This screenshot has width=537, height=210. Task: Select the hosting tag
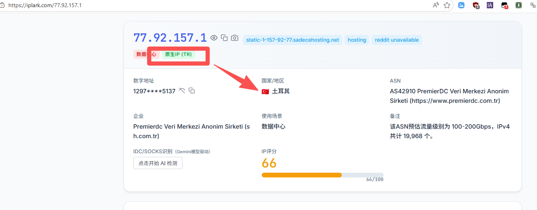tap(357, 40)
